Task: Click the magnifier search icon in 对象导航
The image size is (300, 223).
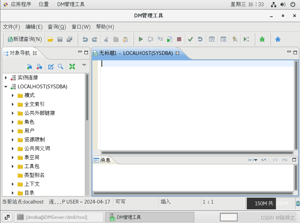Action: (61, 66)
